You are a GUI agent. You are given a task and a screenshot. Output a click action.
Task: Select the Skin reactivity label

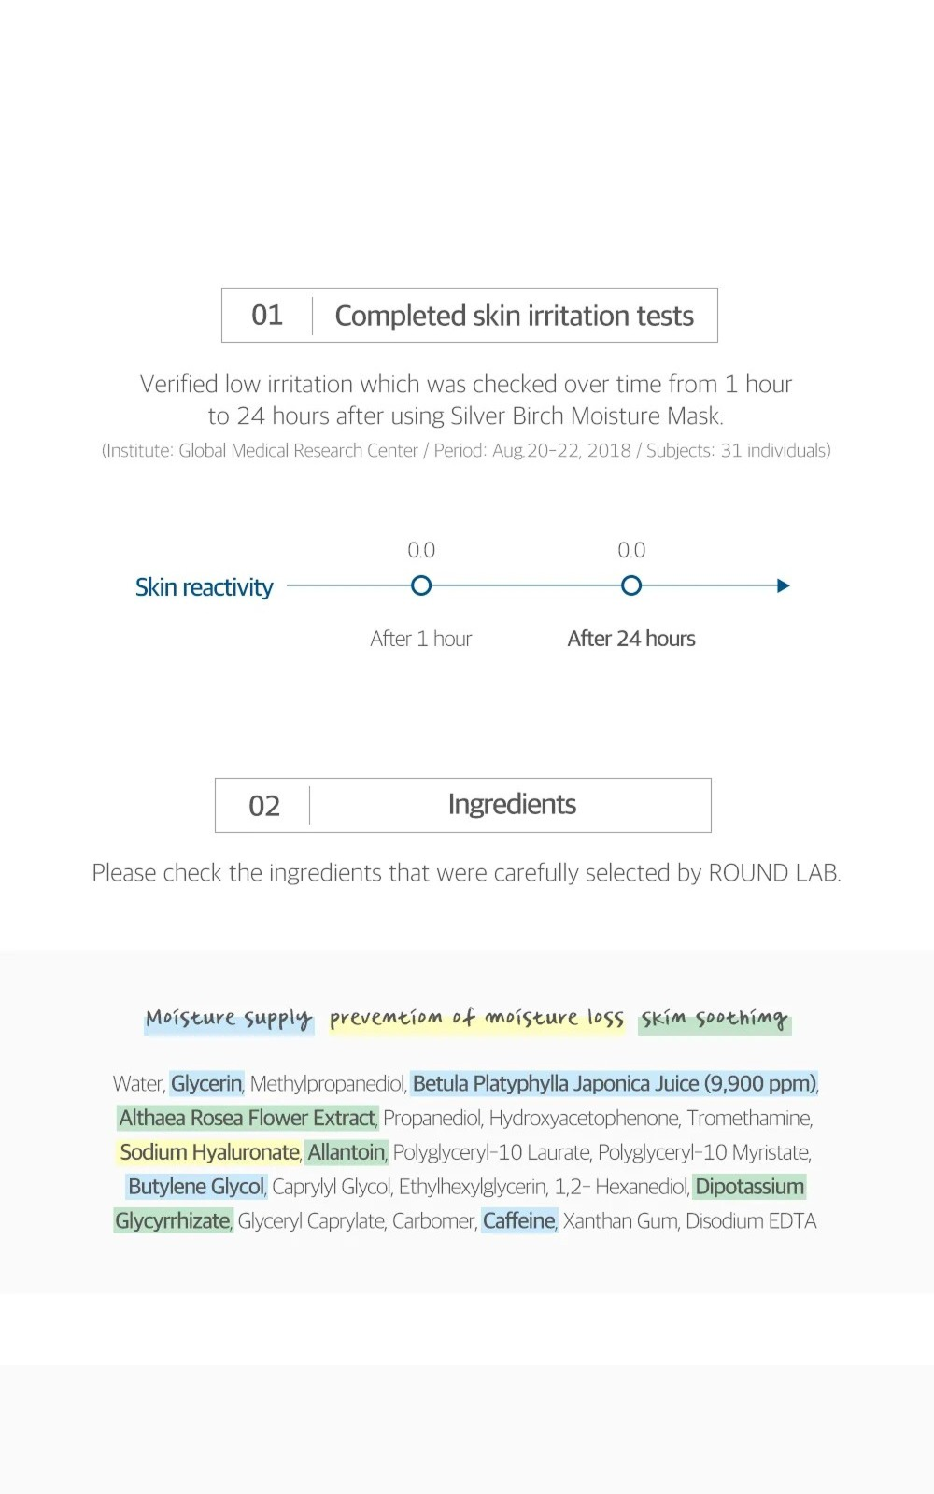point(204,587)
